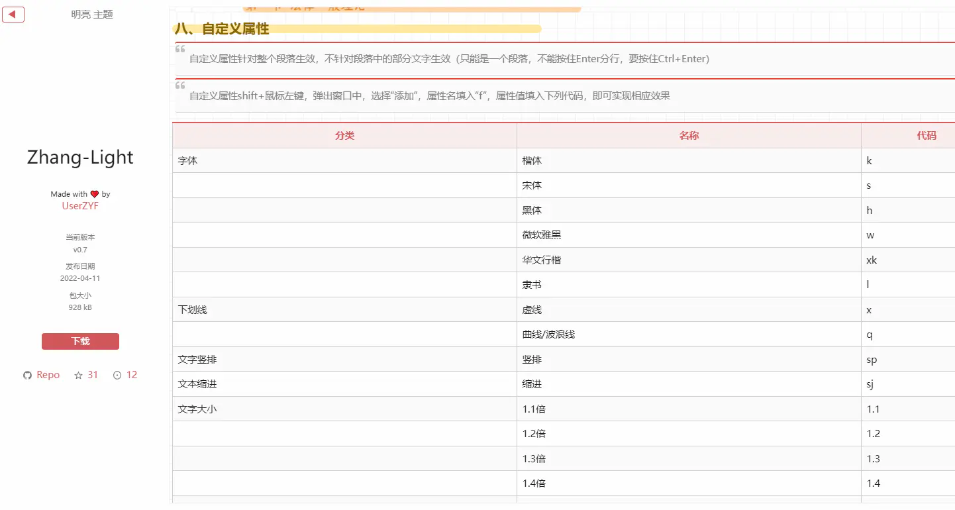This screenshot has height=510, width=955.
Task: Click the red heart icon
Action: 95,194
